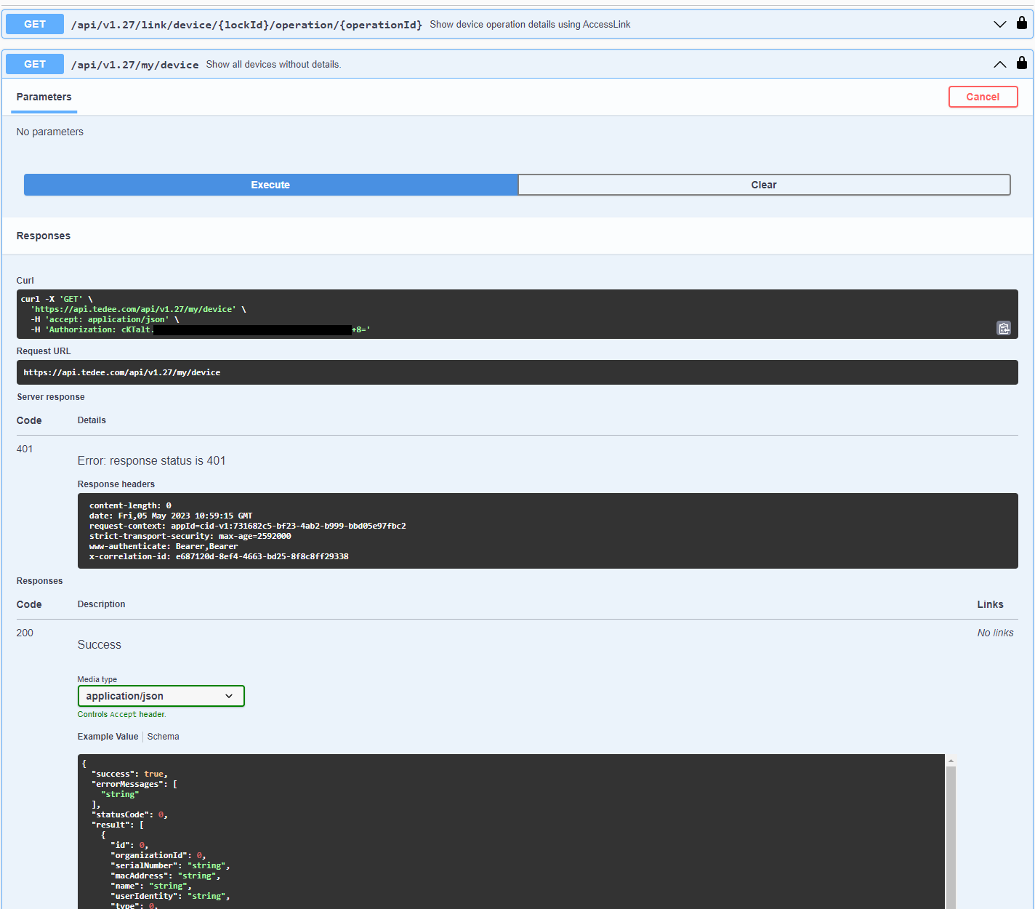Collapse the /my/device endpoint chevron
Screen dimensions: 1035x909
tap(999, 64)
